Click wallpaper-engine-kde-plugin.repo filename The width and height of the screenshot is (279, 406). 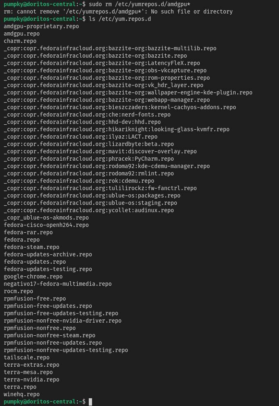pyautogui.click(x=128, y=93)
